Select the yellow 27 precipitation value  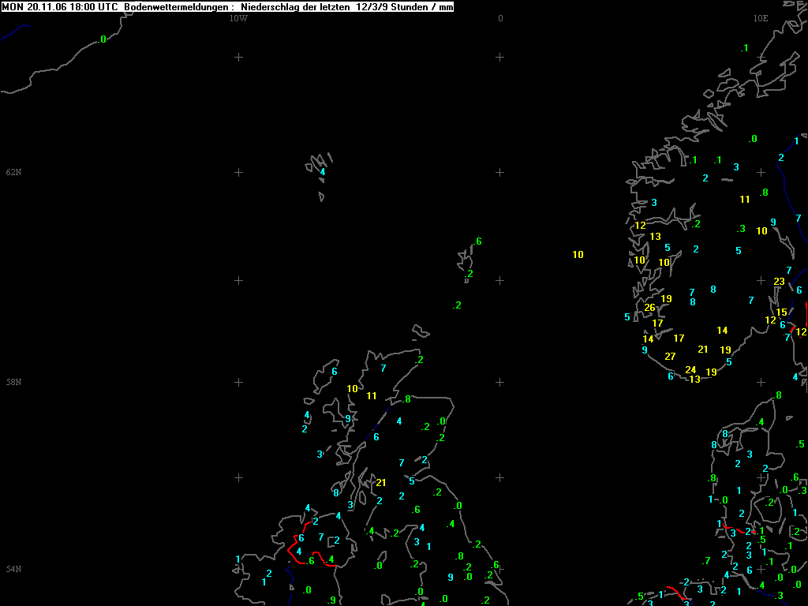coord(670,357)
